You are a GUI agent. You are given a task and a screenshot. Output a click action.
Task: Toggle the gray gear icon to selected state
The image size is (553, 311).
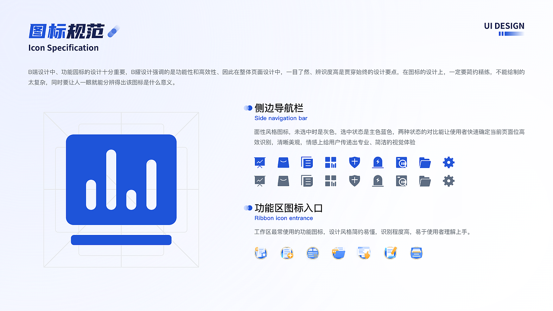[x=448, y=181]
